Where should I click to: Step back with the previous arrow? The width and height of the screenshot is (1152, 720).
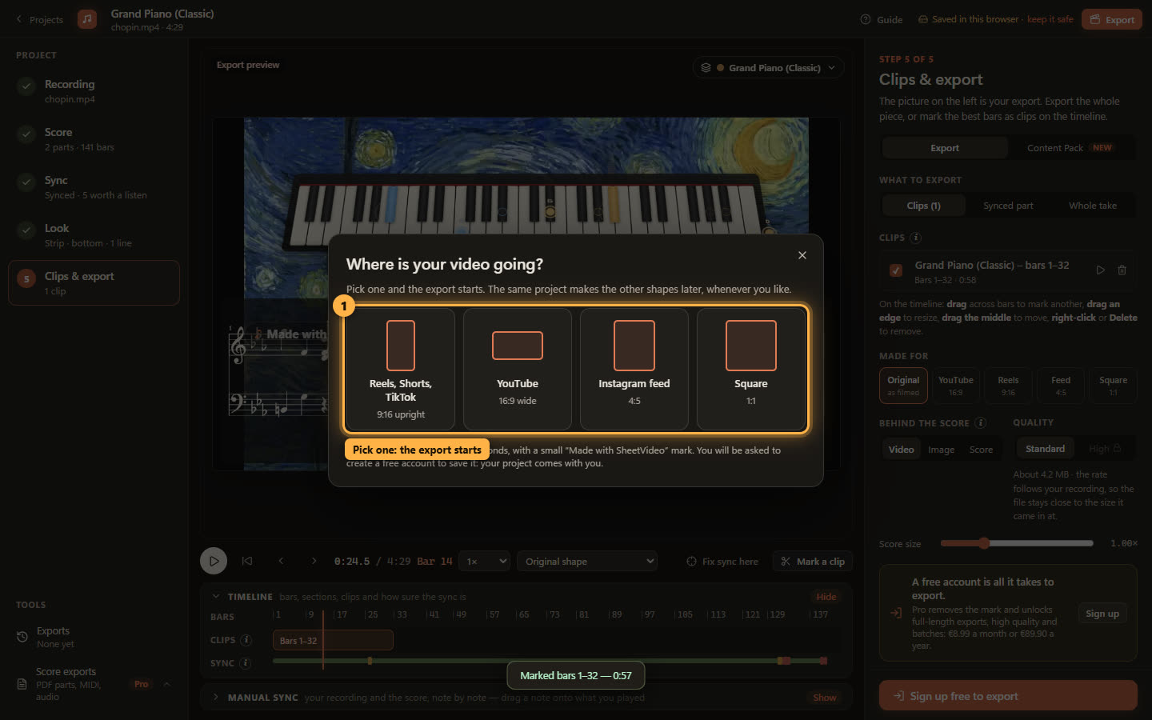point(281,561)
